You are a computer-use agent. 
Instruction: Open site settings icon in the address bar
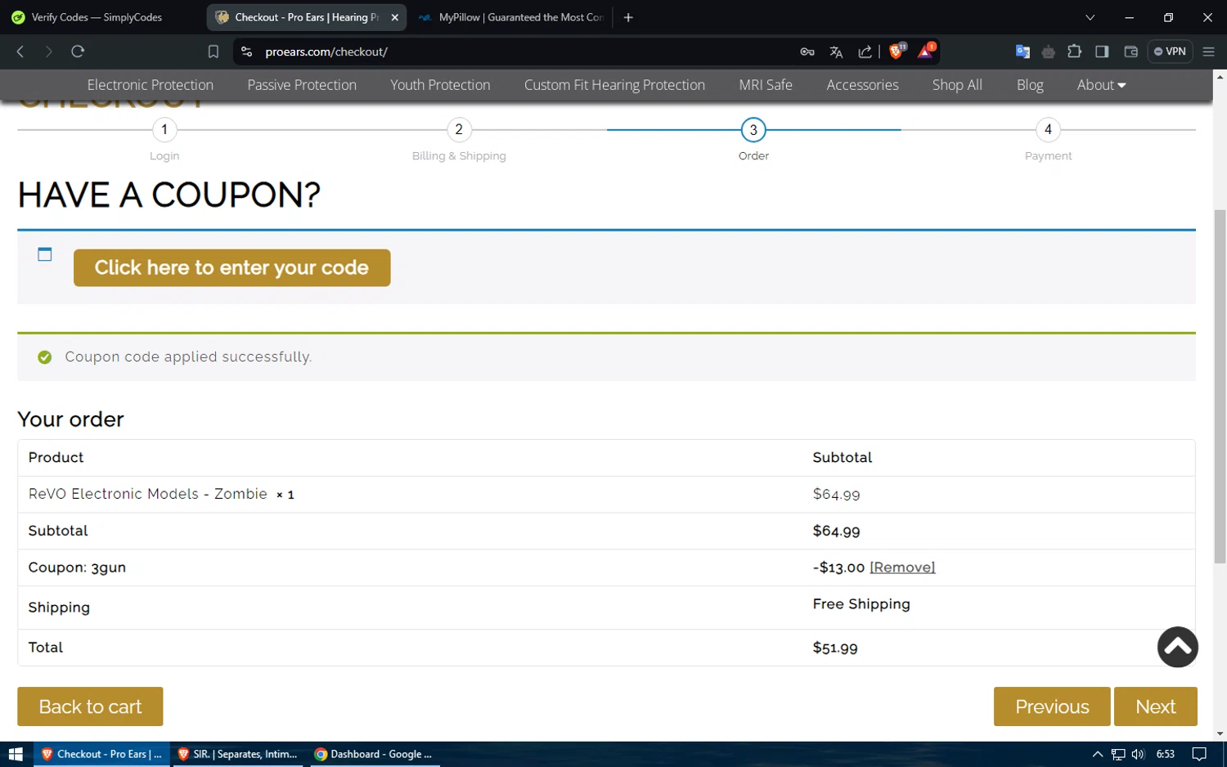click(246, 52)
